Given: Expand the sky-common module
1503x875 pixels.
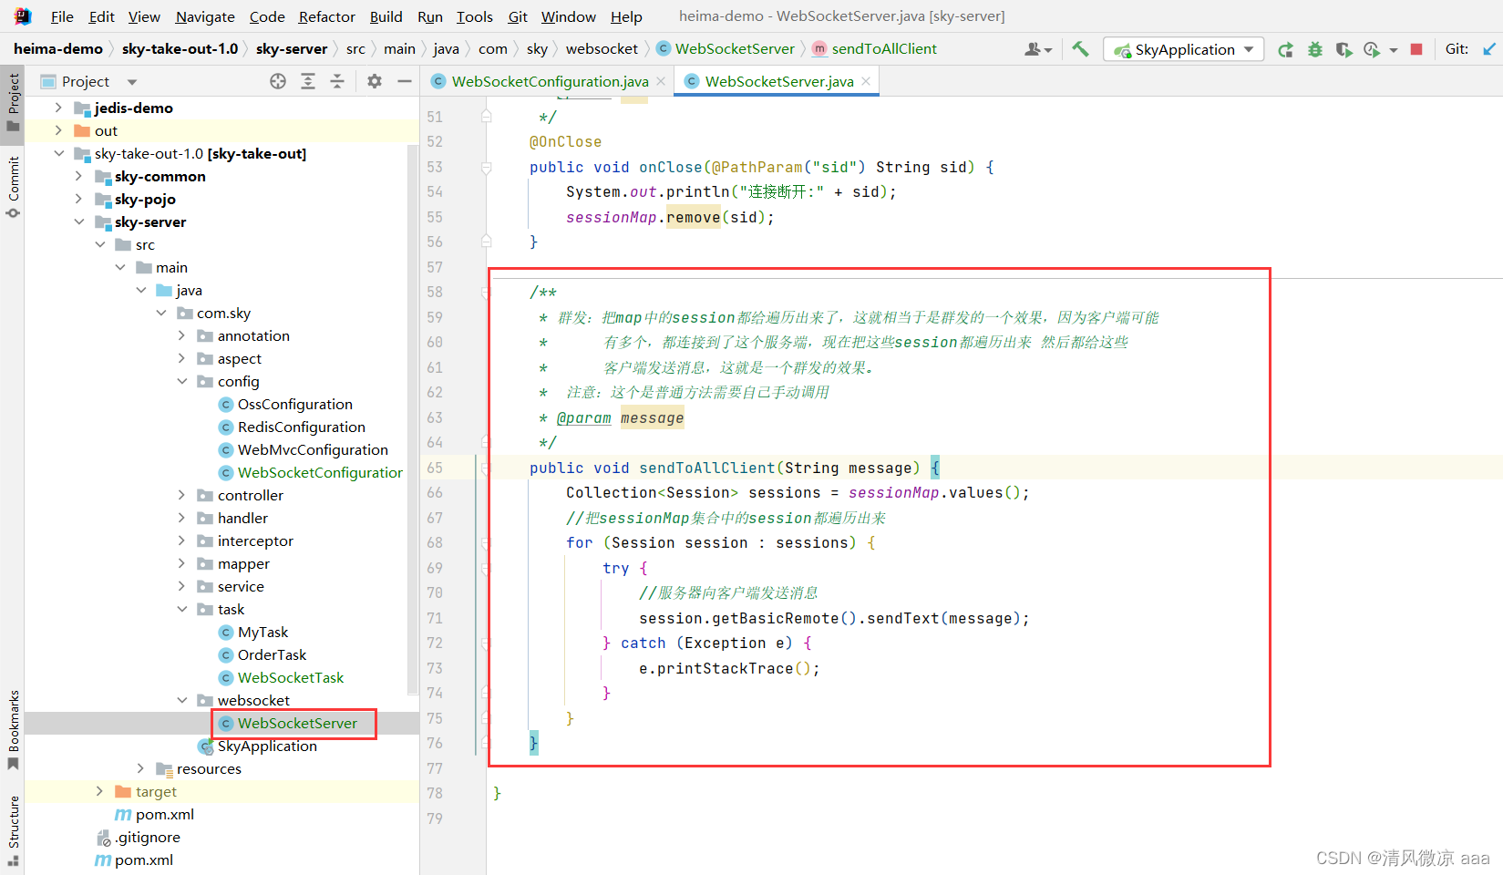Looking at the screenshot, I should tap(78, 176).
